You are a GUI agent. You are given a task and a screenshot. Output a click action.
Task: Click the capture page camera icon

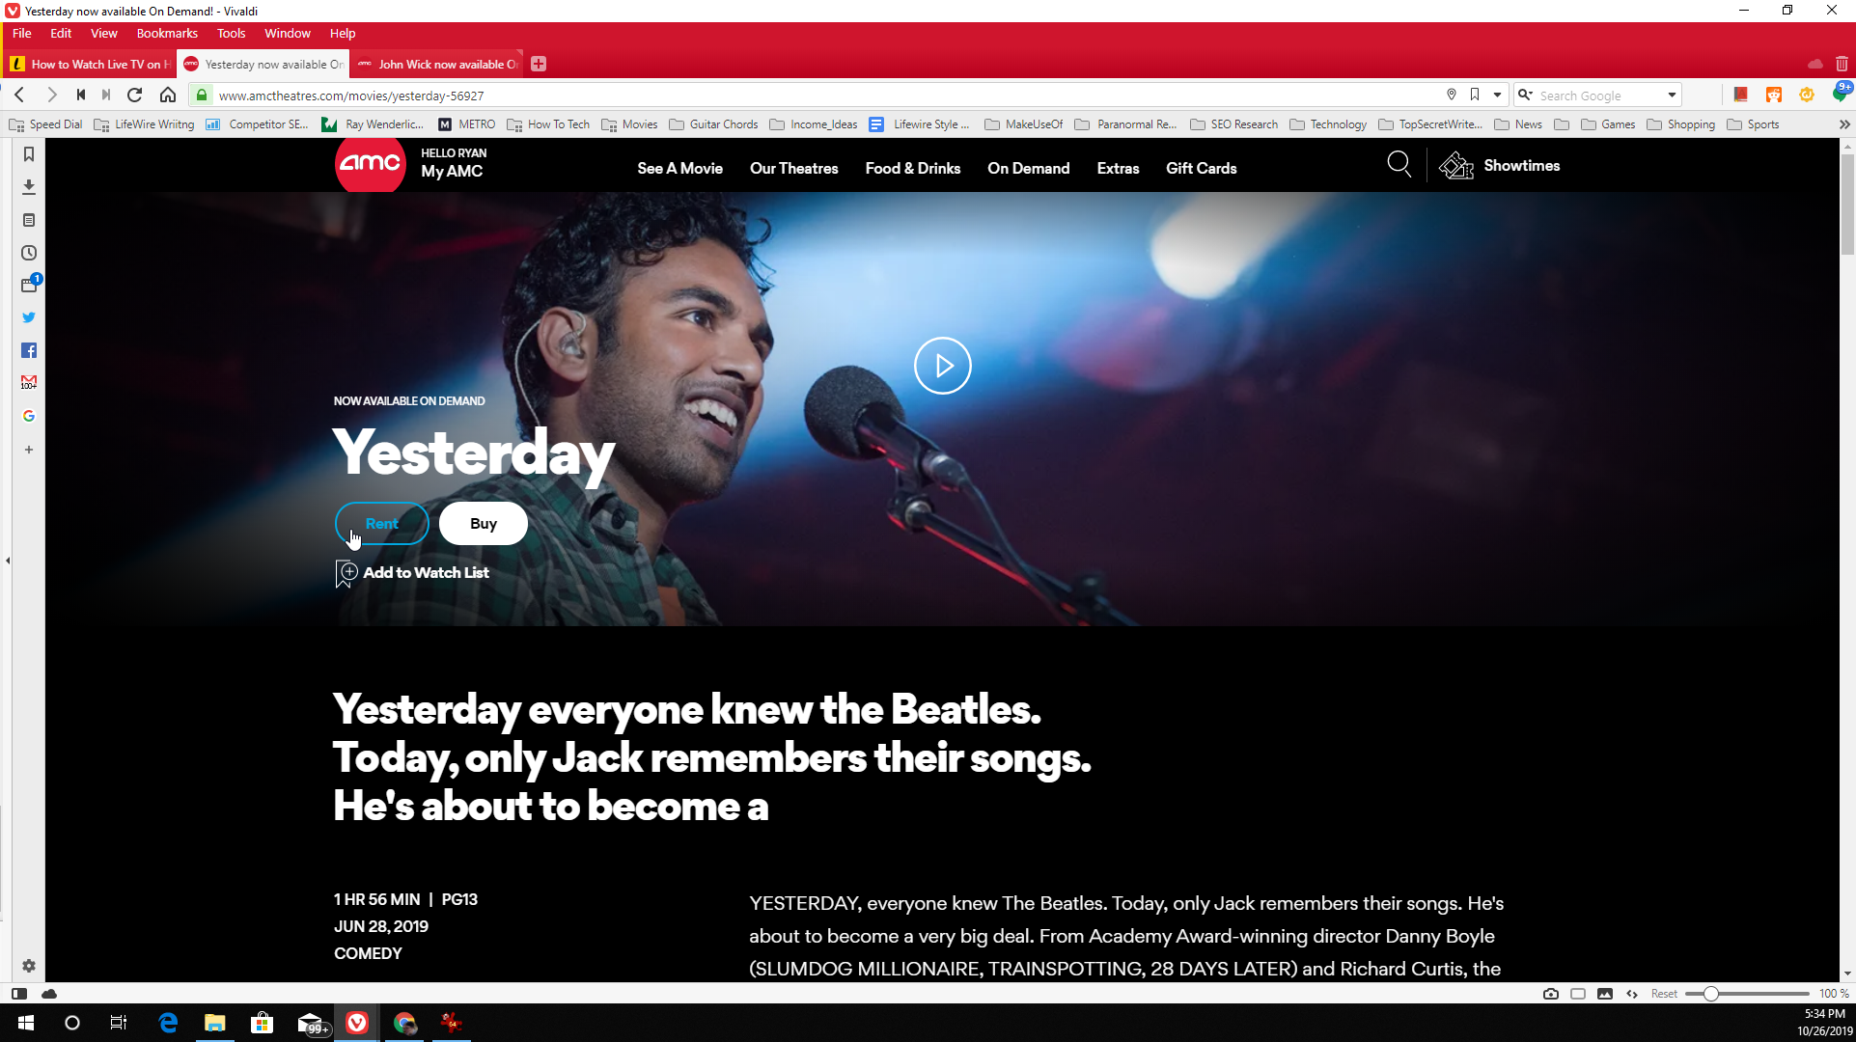click(1551, 994)
